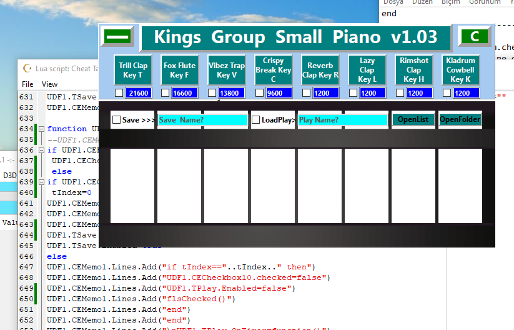Trigger the Reverb Clap Key R pad
This screenshot has width=514, height=330.
pos(320,70)
